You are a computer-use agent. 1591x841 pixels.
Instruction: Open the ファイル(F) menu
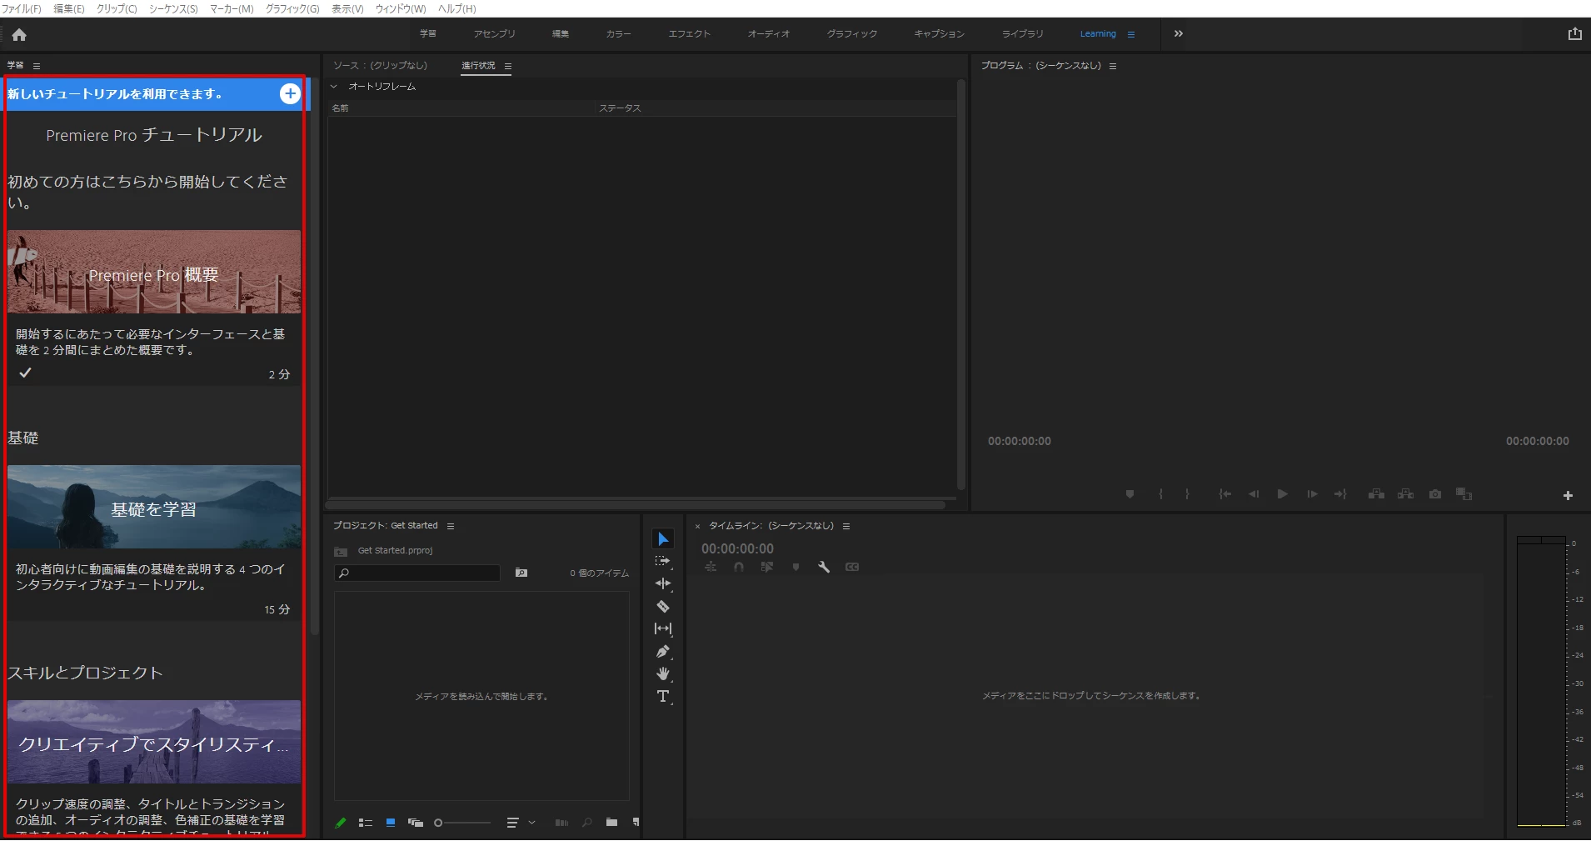21,8
